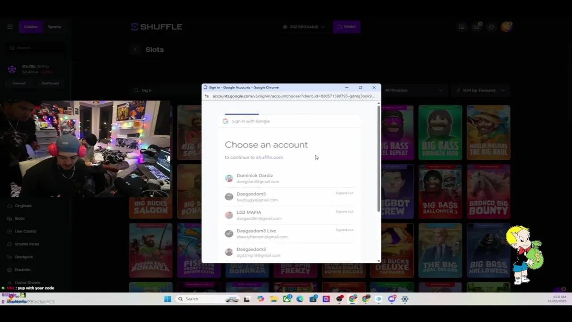The height and width of the screenshot is (322, 572).
Task: Close the Google sign-in popup window
Action: tap(374, 88)
